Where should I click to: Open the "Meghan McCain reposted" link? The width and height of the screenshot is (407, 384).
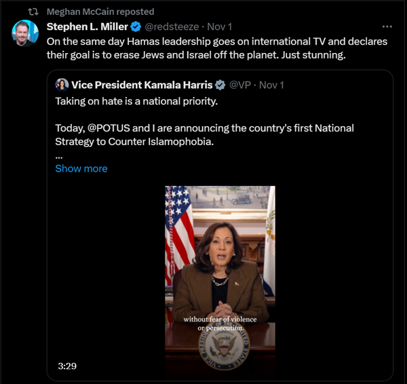(x=100, y=12)
